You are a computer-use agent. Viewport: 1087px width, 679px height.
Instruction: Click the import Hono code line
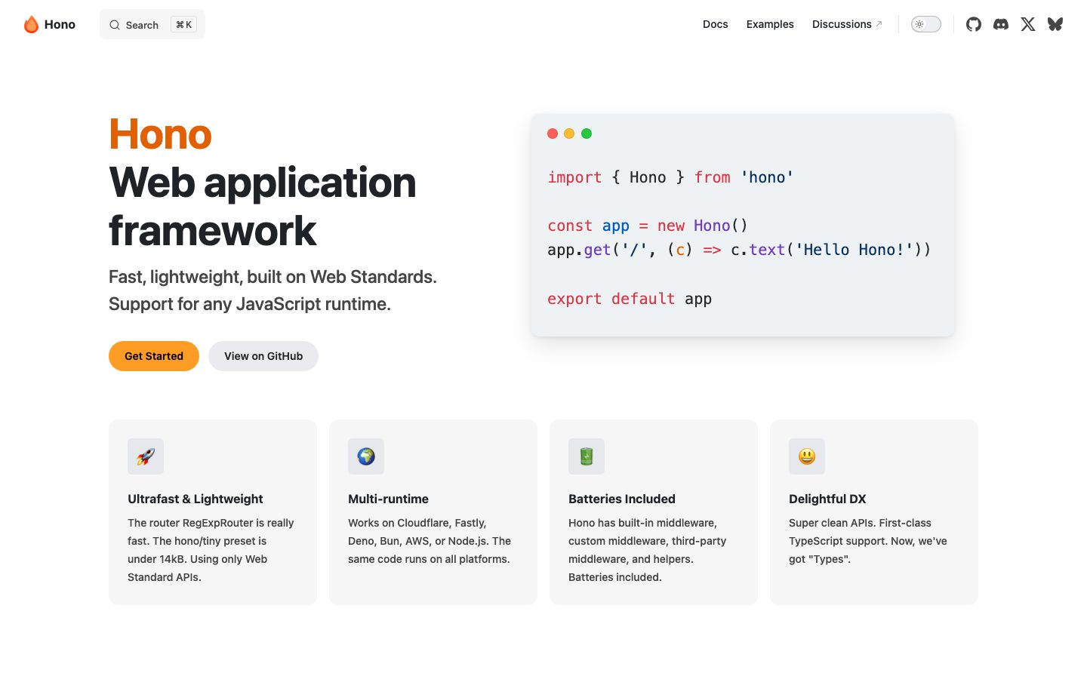[670, 177]
